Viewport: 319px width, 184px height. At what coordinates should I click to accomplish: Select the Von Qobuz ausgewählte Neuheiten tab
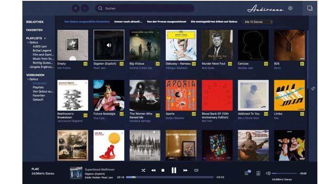pyautogui.click(x=87, y=22)
